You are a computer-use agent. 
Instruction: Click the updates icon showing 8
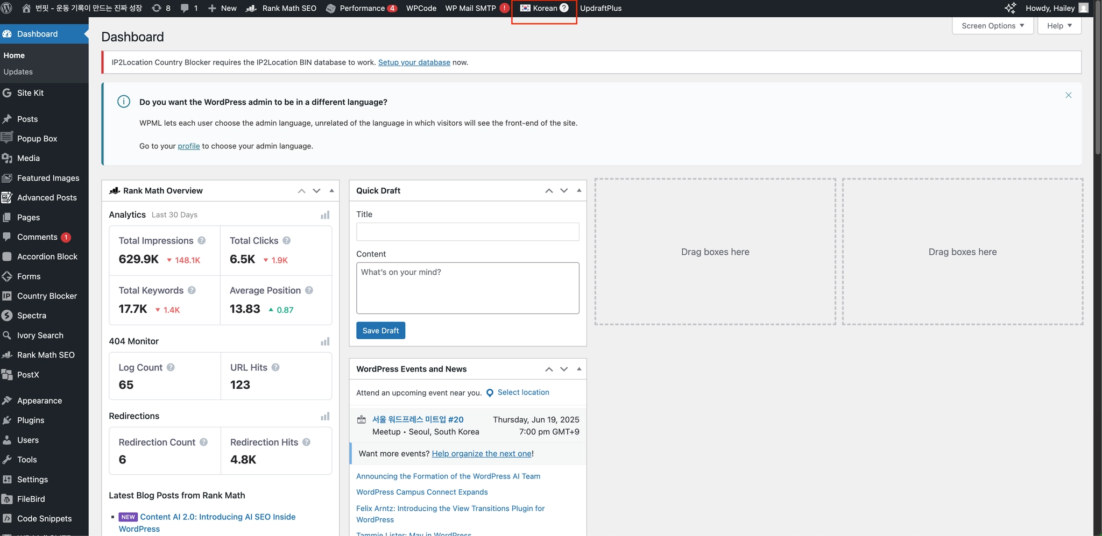pos(161,8)
